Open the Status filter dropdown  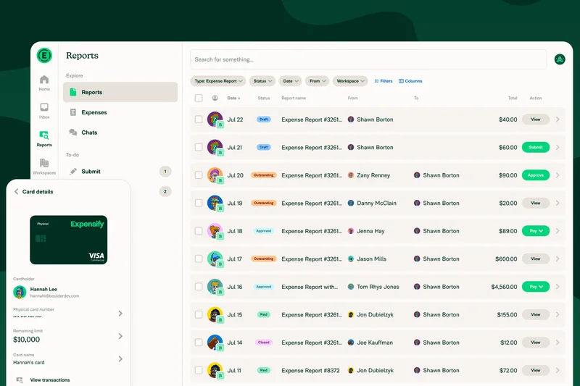click(262, 81)
